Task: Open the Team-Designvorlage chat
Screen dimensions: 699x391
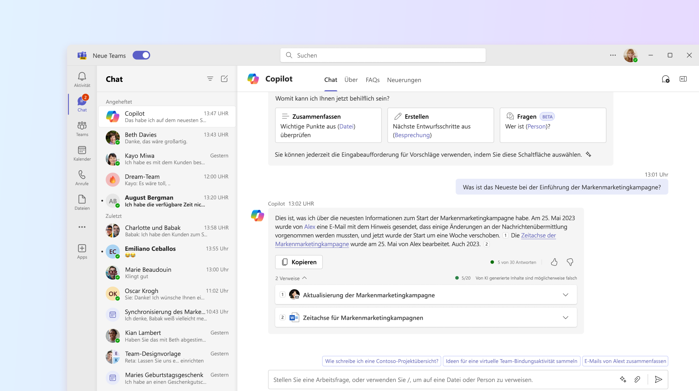Action: click(x=167, y=357)
